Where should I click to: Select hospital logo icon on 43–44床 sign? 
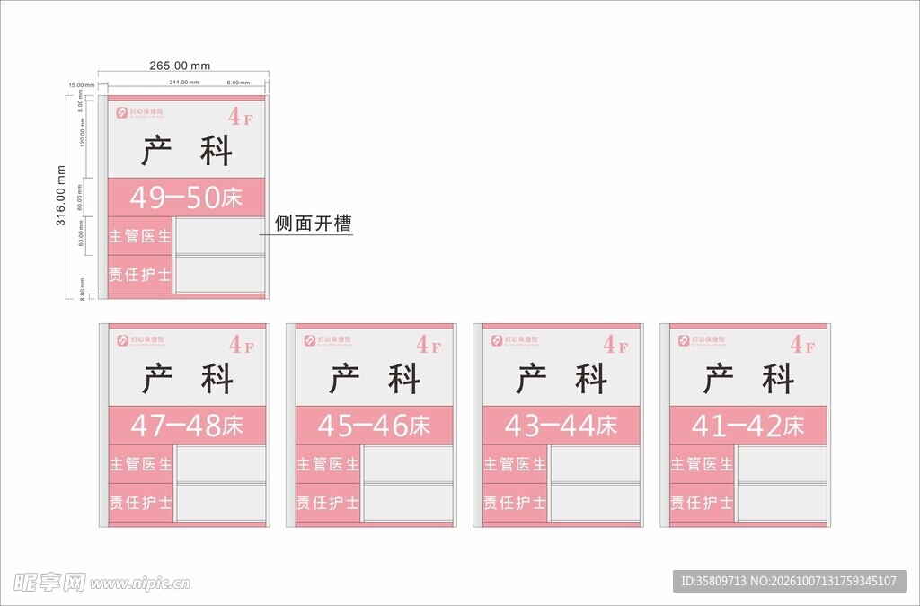click(497, 340)
